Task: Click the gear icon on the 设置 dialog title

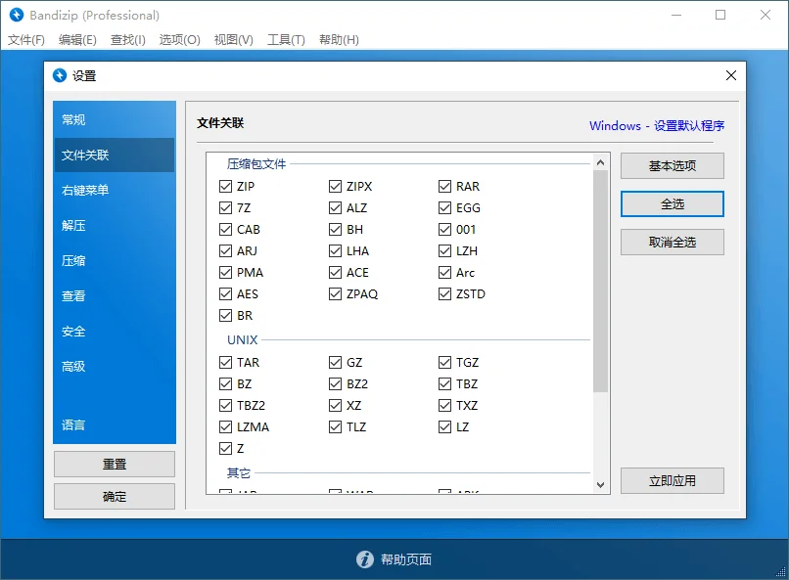Action: tap(61, 75)
